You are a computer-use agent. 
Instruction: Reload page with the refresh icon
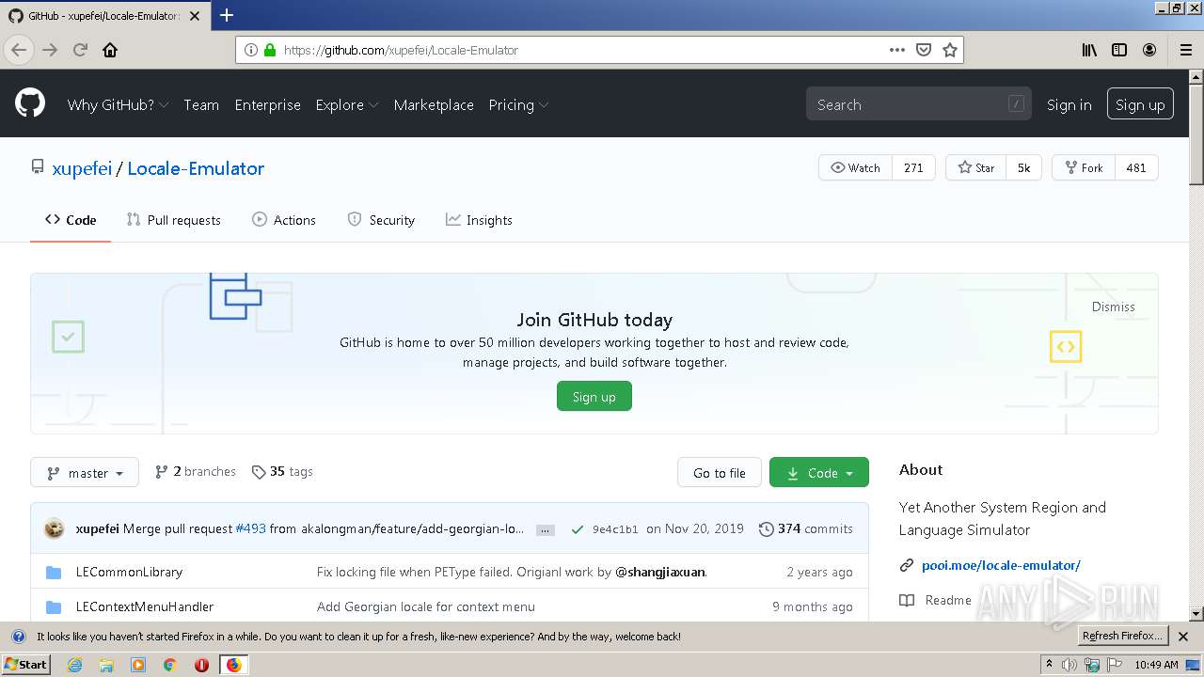tap(80, 50)
